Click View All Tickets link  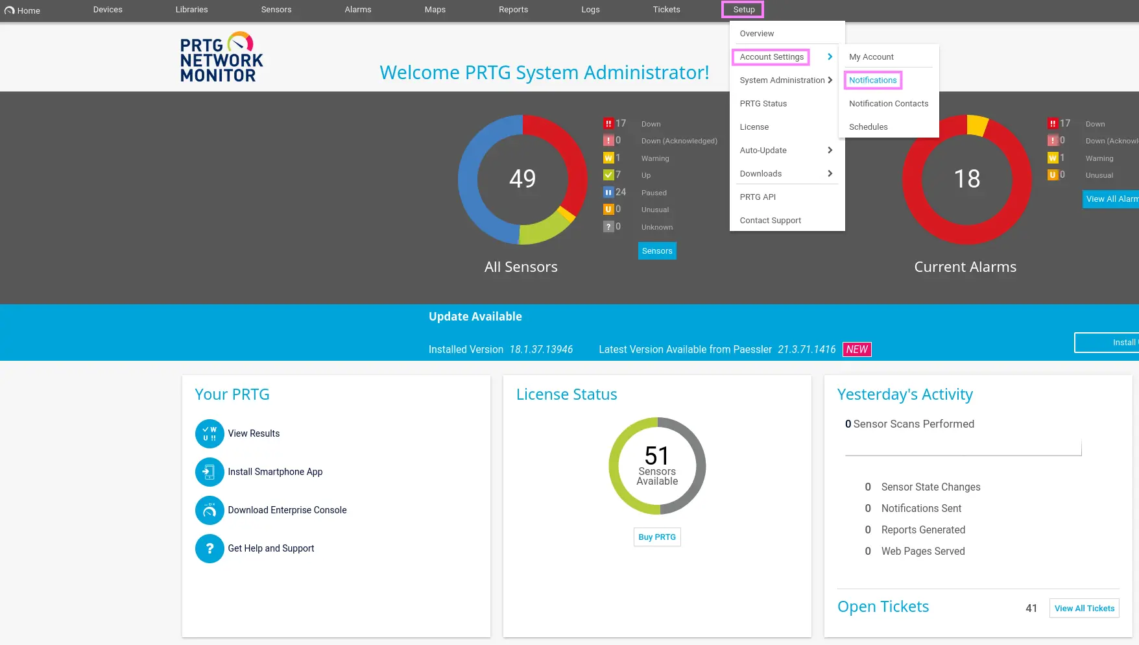click(x=1084, y=608)
